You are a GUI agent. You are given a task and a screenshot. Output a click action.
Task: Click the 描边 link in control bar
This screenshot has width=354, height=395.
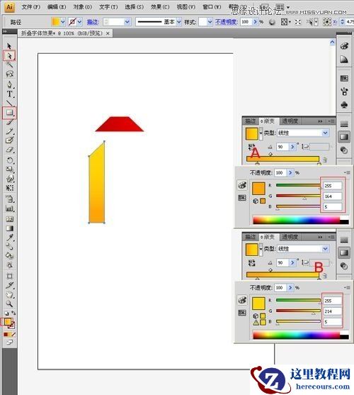92,22
